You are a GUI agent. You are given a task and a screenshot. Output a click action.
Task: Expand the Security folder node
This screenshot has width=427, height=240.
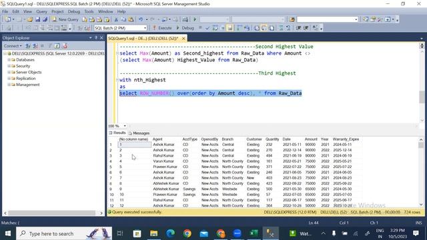click(9, 66)
